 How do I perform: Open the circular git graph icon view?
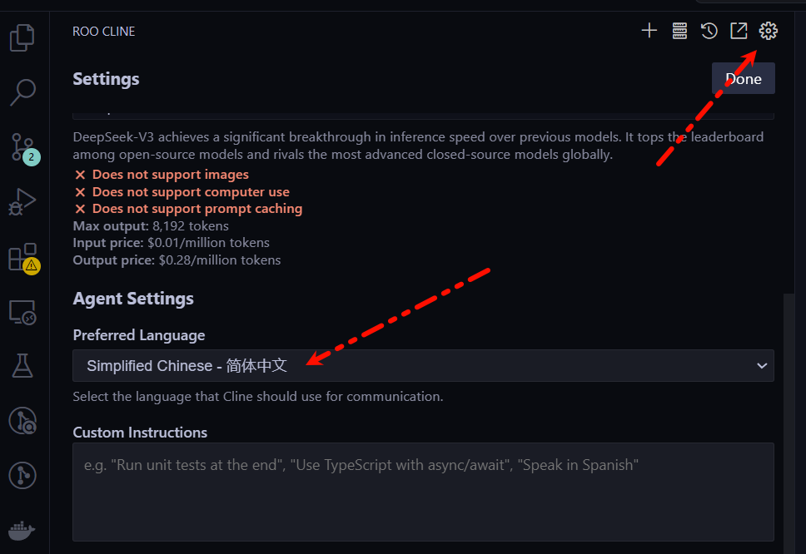(22, 475)
